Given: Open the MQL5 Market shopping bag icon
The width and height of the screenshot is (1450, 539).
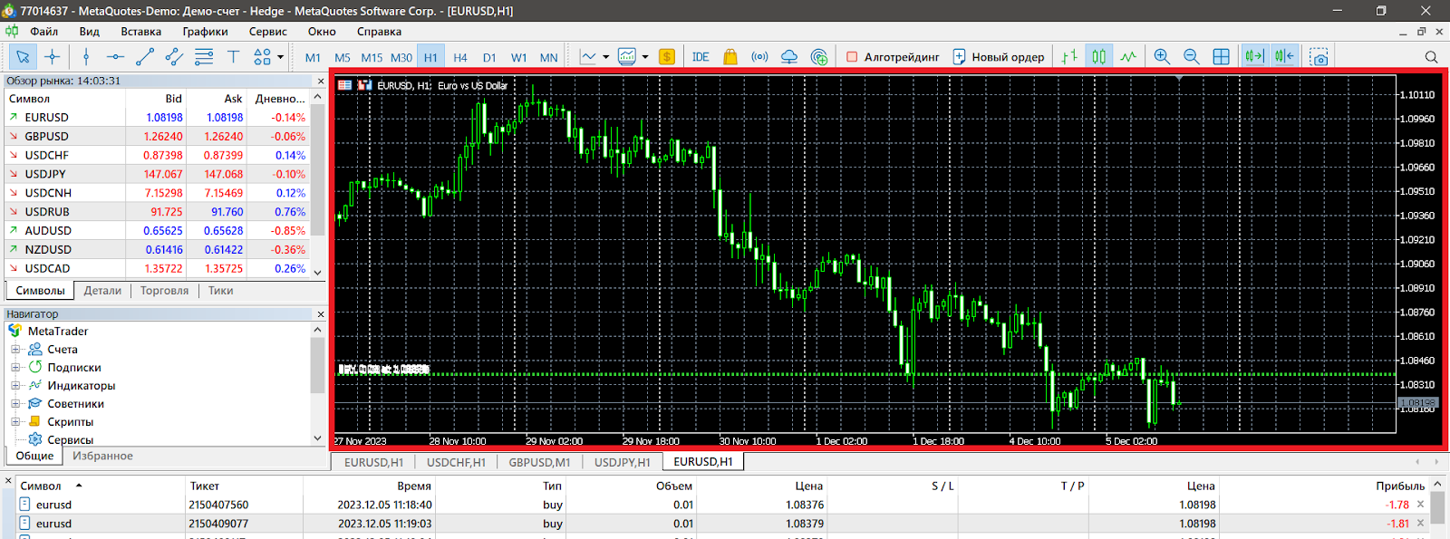Looking at the screenshot, I should pos(730,57).
